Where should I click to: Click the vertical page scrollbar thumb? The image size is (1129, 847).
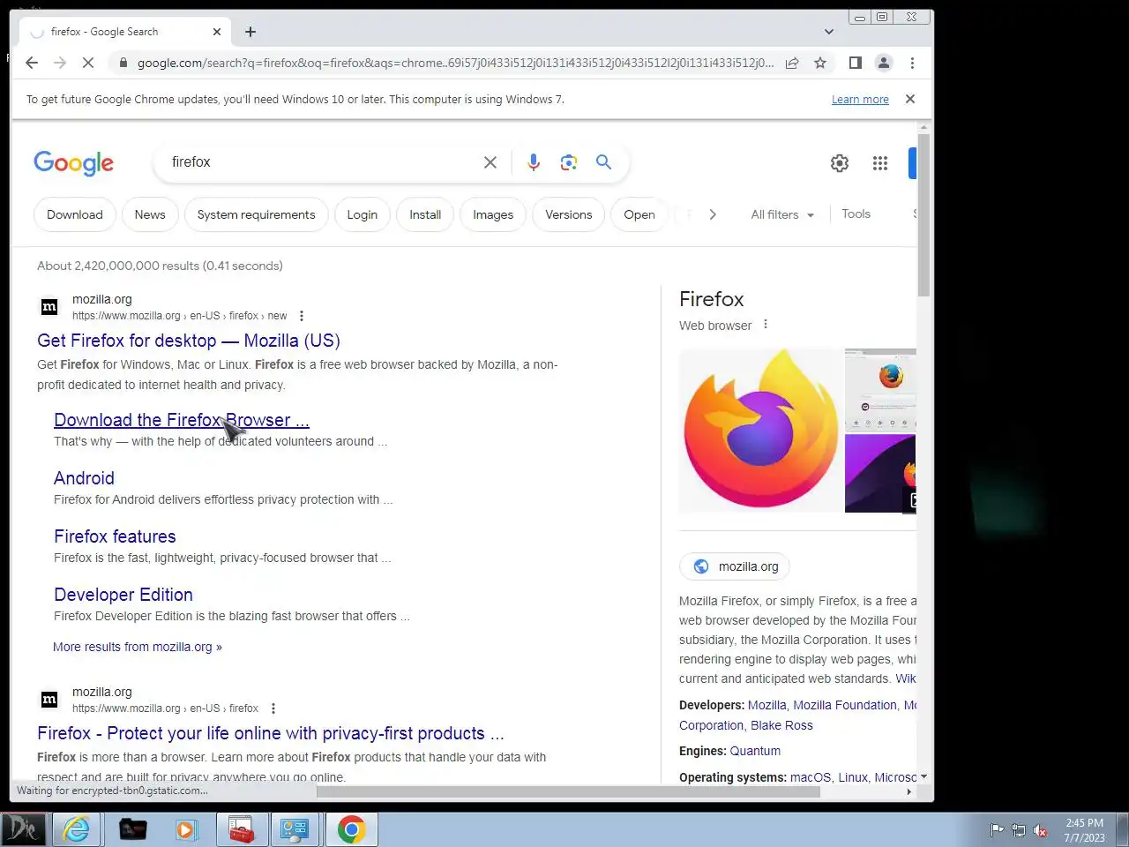(923, 214)
